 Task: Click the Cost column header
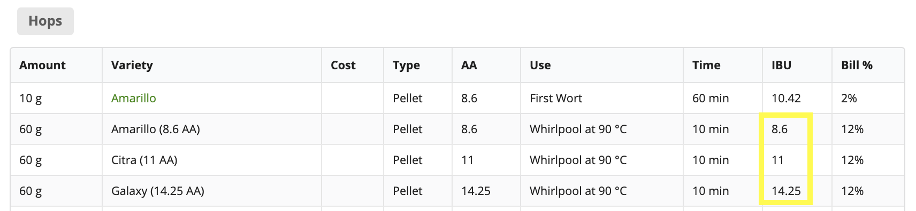click(343, 65)
